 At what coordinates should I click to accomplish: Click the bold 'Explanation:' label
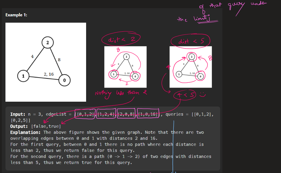(26, 132)
